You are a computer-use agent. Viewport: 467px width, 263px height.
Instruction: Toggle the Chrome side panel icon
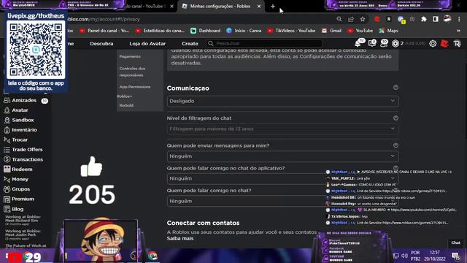coord(435,19)
